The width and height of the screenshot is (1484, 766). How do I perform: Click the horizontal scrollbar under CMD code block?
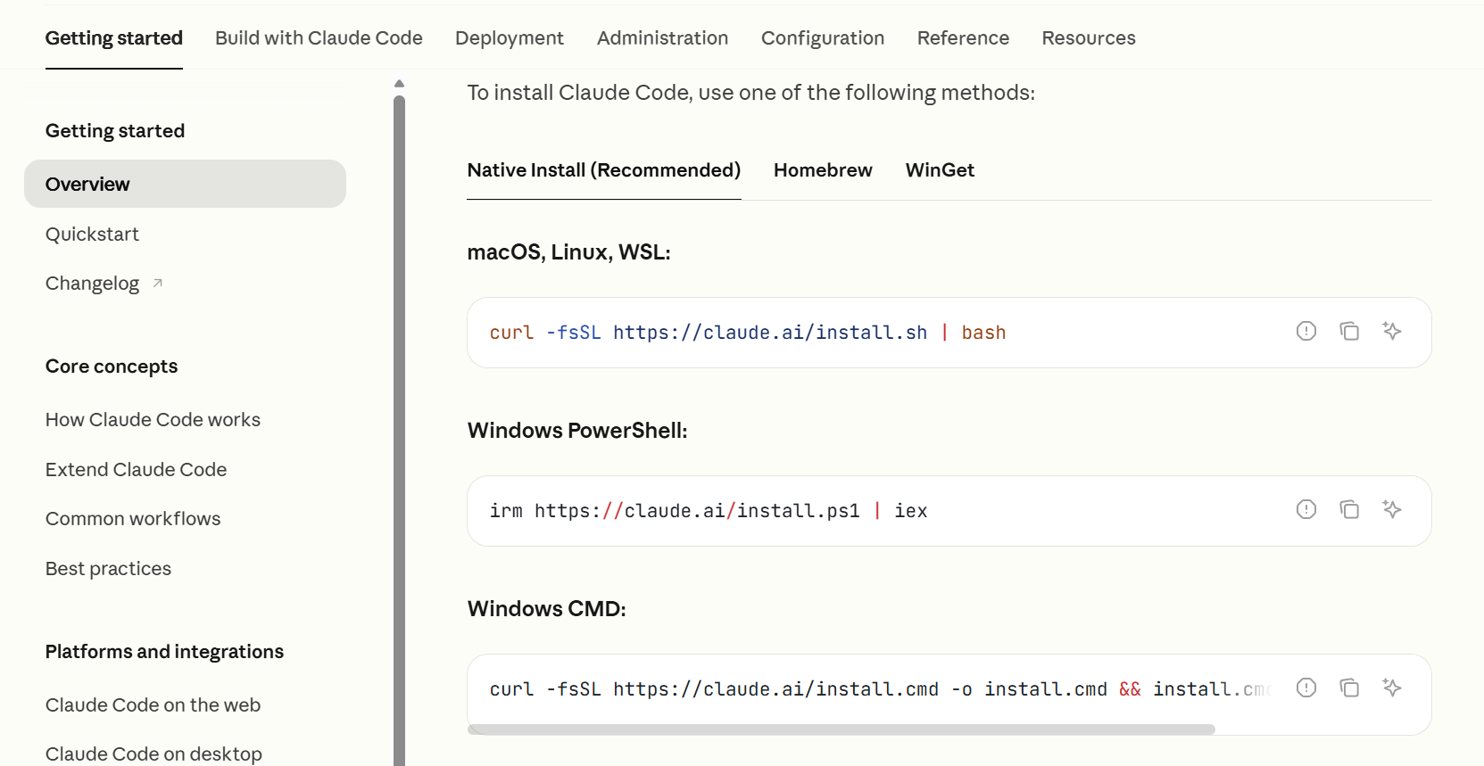click(x=841, y=729)
